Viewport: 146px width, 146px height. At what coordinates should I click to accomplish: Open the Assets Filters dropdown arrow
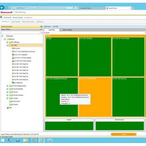click(x=41, y=30)
